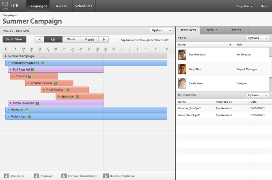This screenshot has height=180, width=272.
Task: Open Creative_Brief.pdf document
Action: pos(189,108)
